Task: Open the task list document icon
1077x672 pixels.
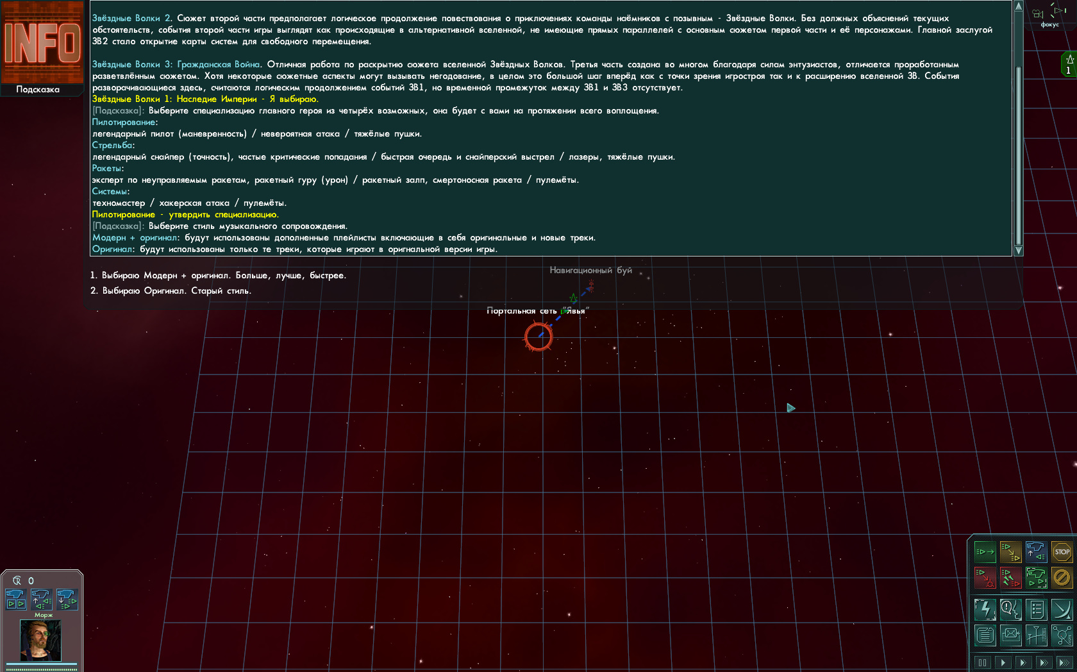Action: click(1036, 610)
